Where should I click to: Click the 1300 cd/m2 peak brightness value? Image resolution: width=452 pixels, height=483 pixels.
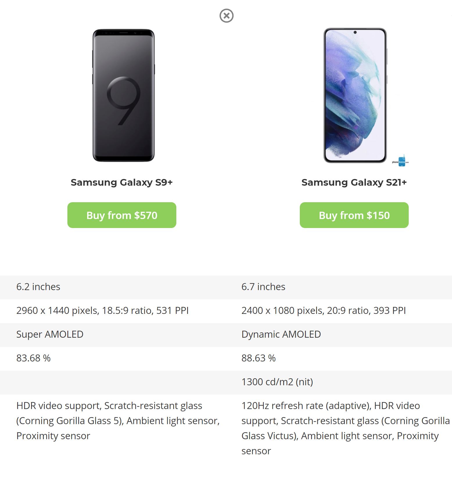point(277,382)
